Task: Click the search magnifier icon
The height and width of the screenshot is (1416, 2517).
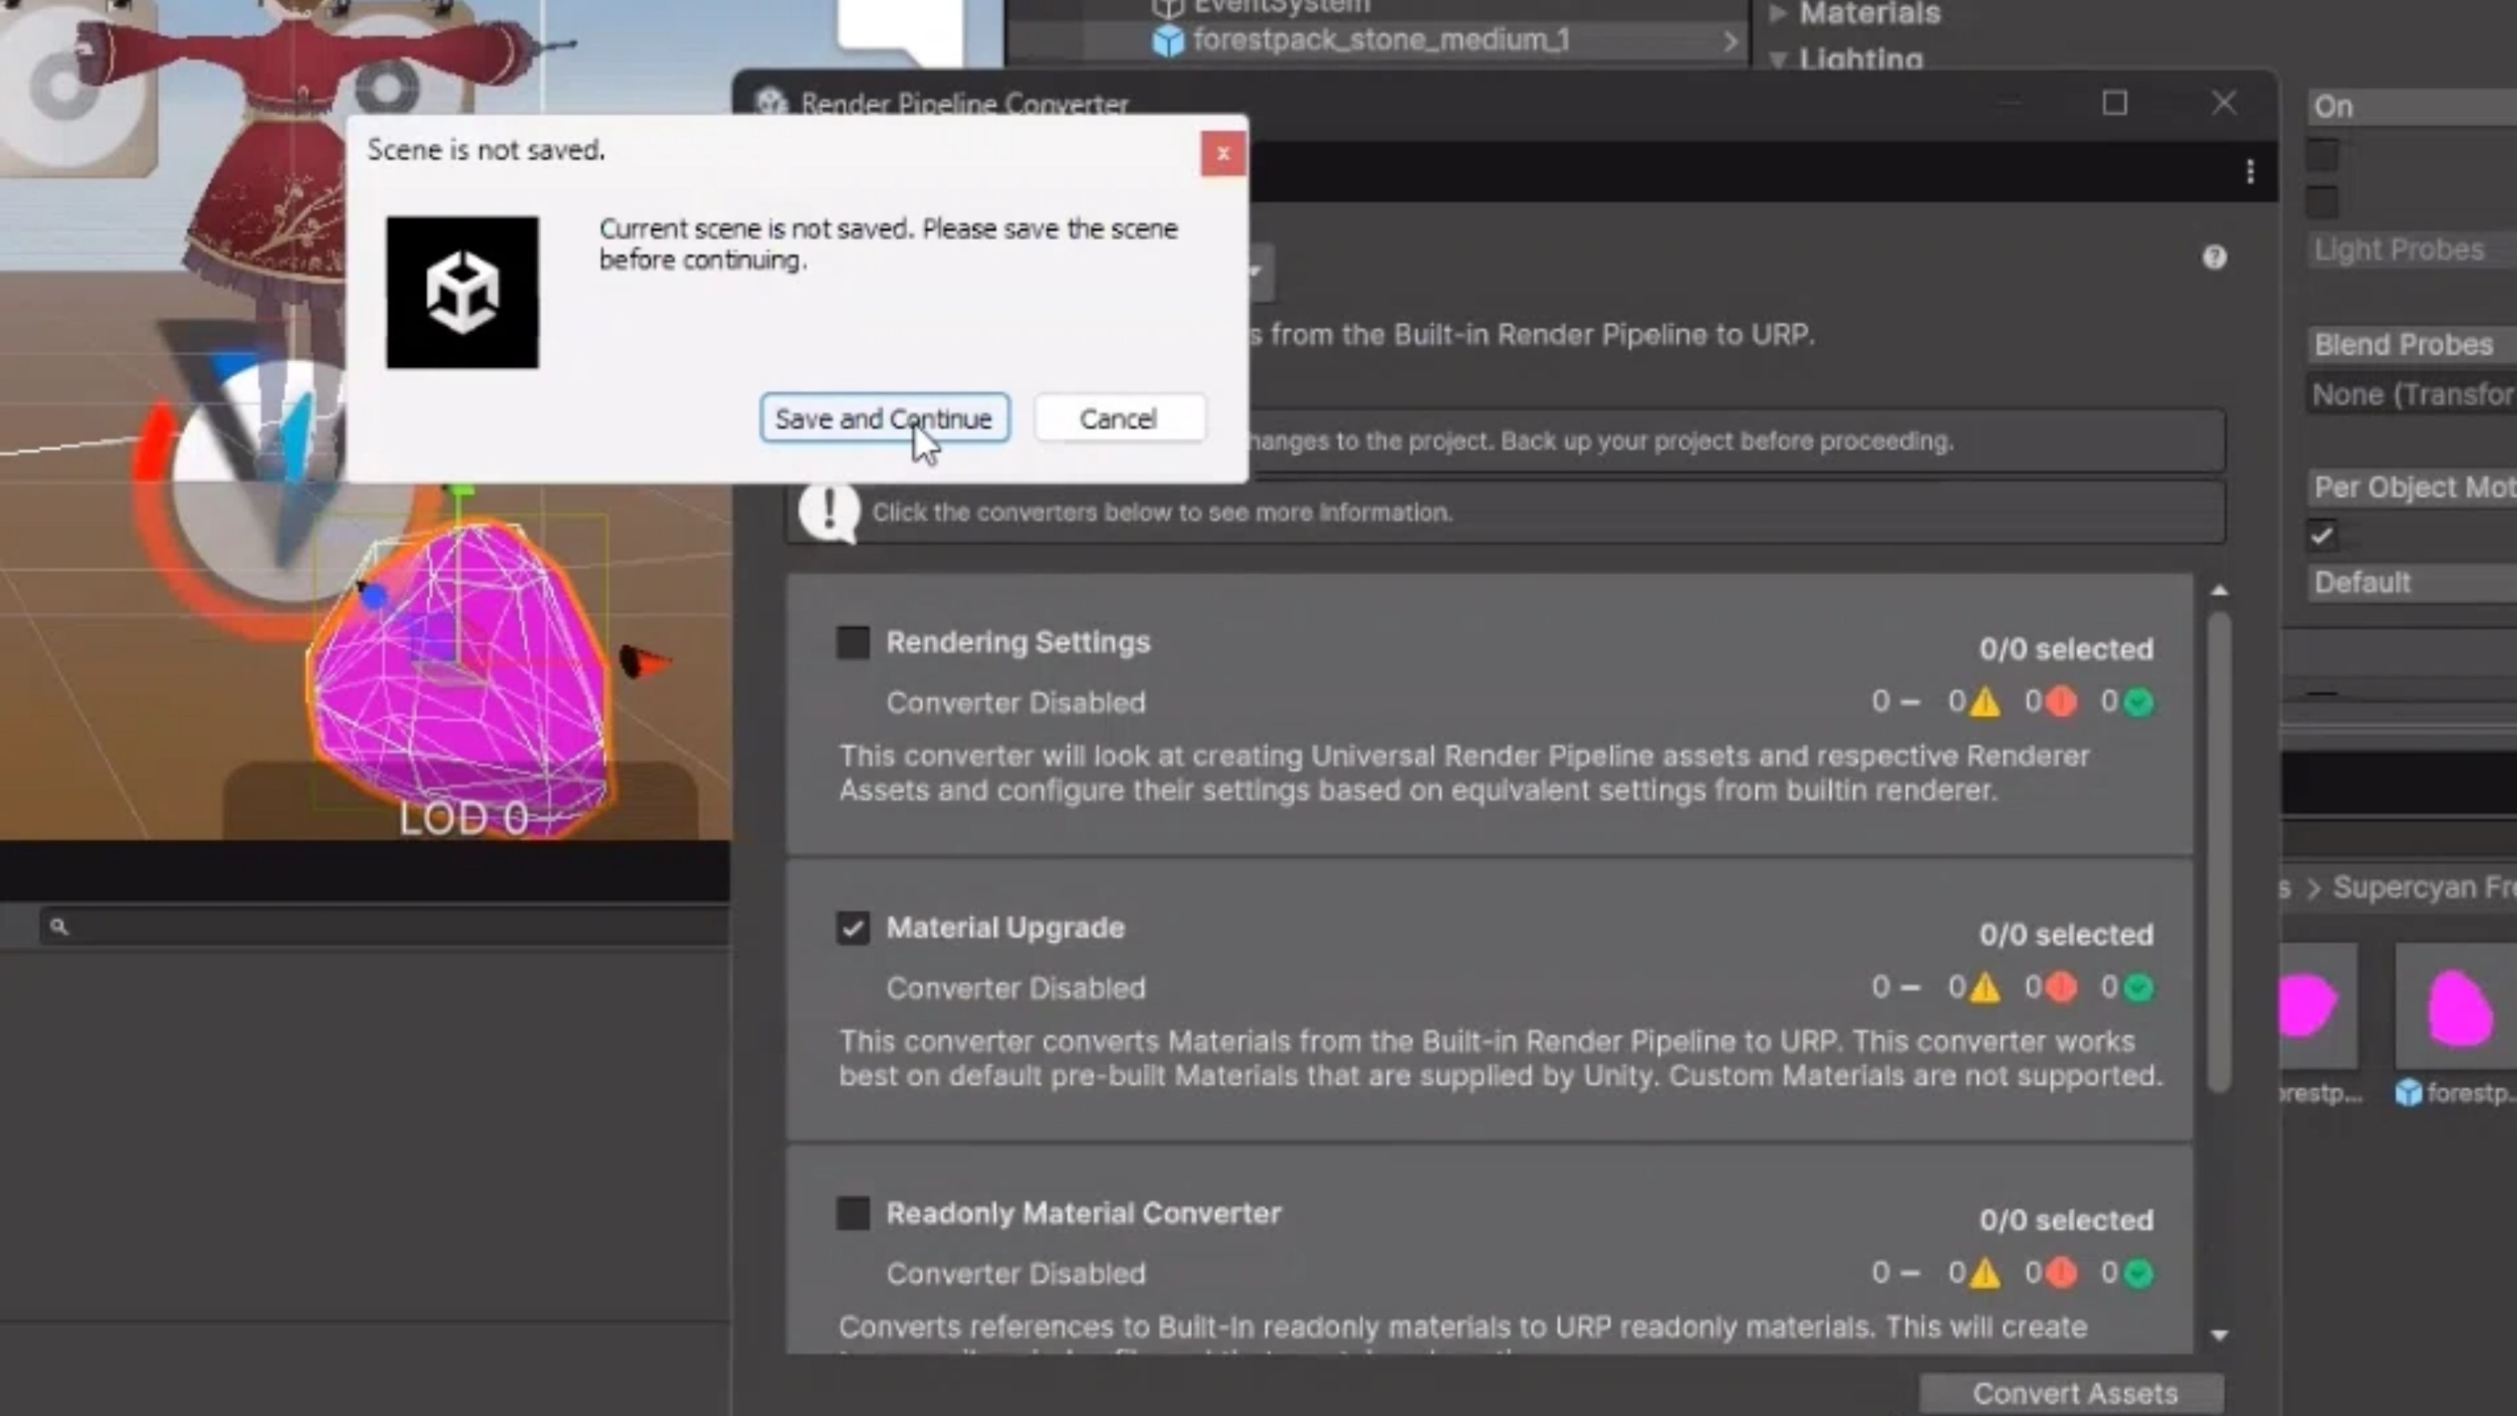Action: pyautogui.click(x=58, y=926)
